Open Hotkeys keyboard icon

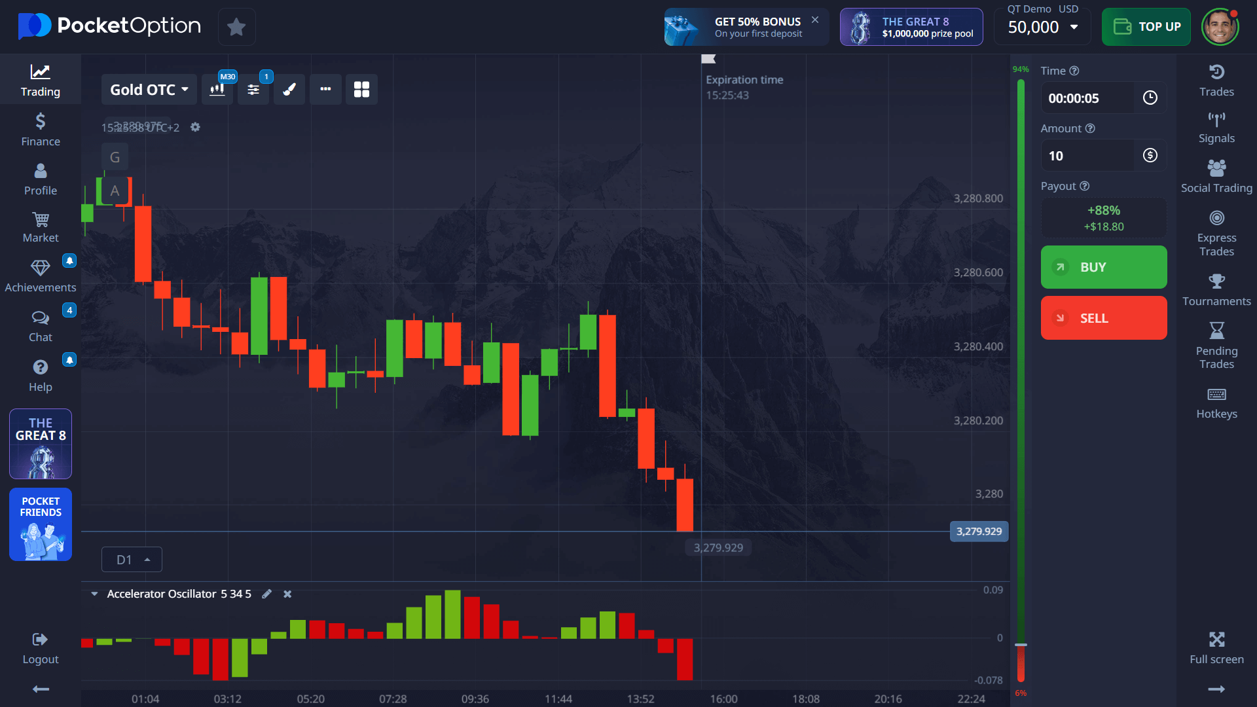[x=1216, y=403]
